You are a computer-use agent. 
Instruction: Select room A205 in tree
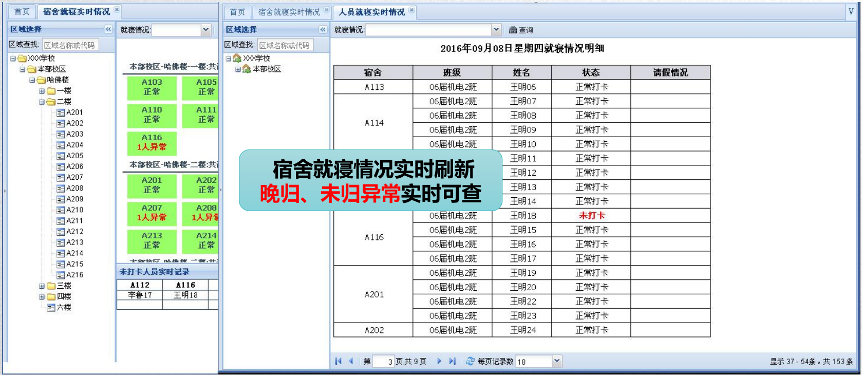(x=74, y=156)
